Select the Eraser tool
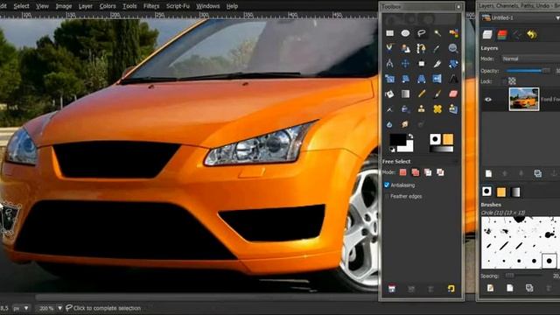The width and height of the screenshot is (560, 315). click(x=453, y=94)
